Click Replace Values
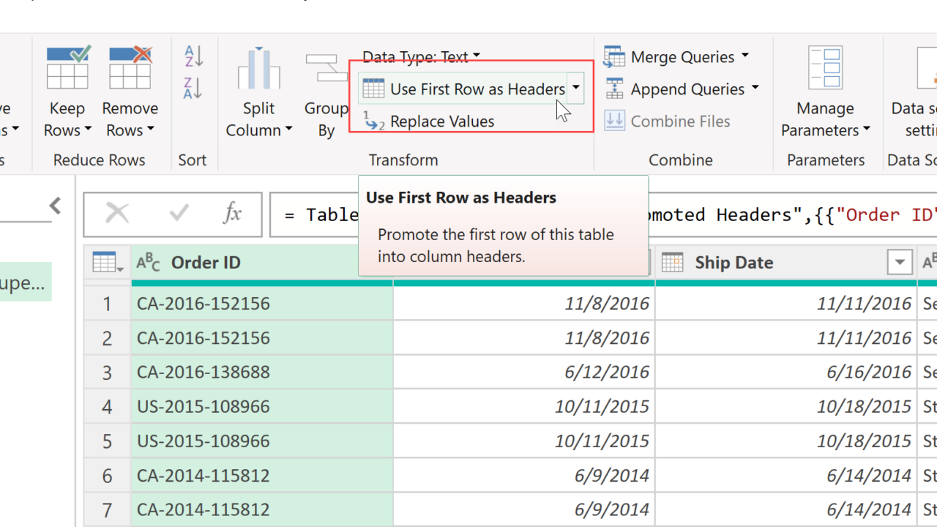 click(441, 122)
